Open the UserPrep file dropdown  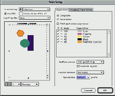pos(35,18)
